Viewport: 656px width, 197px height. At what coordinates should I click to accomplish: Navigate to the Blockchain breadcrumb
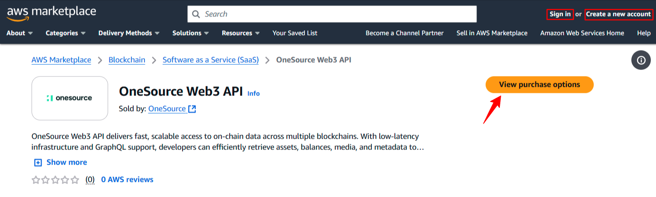(127, 60)
